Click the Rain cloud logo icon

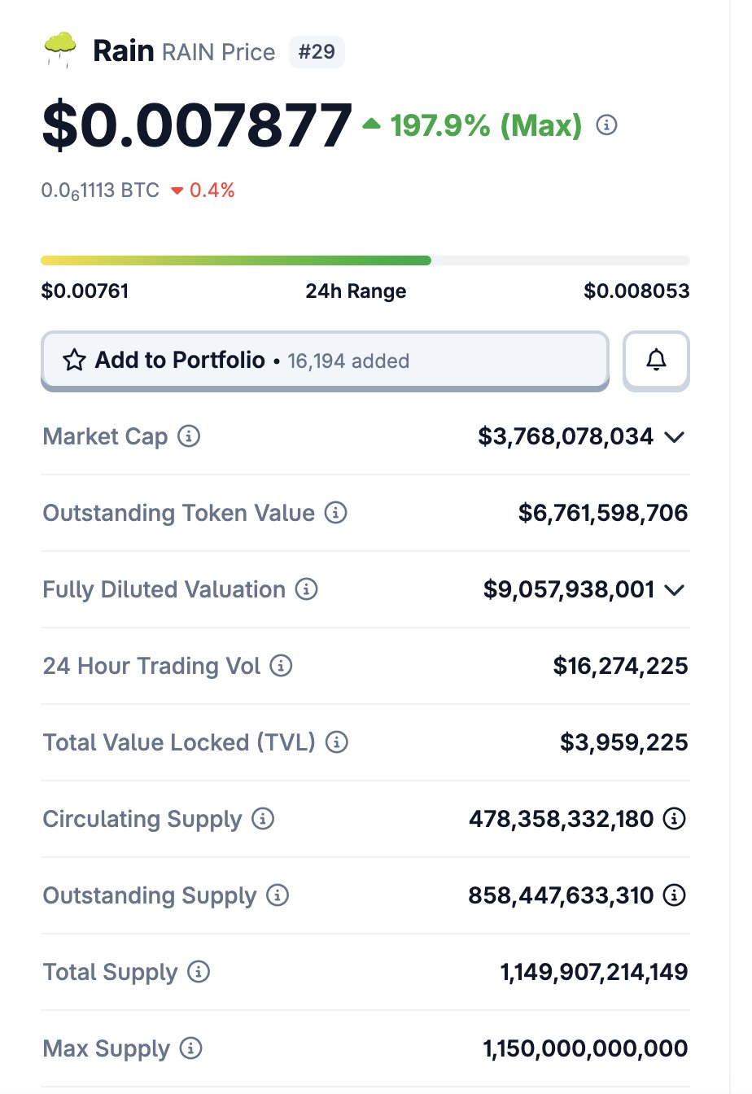pos(60,50)
